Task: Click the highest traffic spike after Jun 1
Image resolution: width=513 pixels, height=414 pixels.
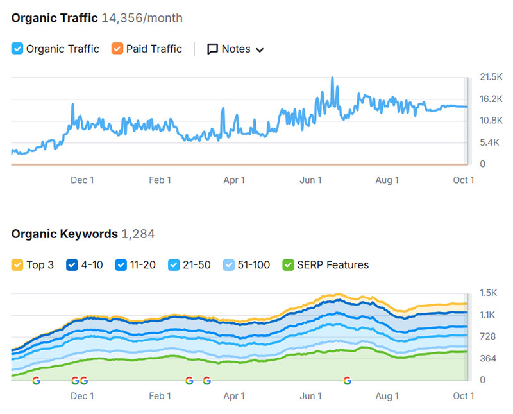Action: (x=332, y=78)
